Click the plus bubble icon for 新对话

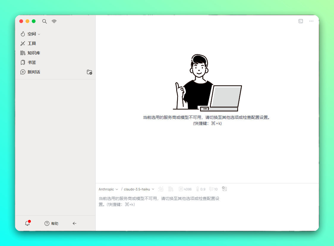[x=23, y=72]
